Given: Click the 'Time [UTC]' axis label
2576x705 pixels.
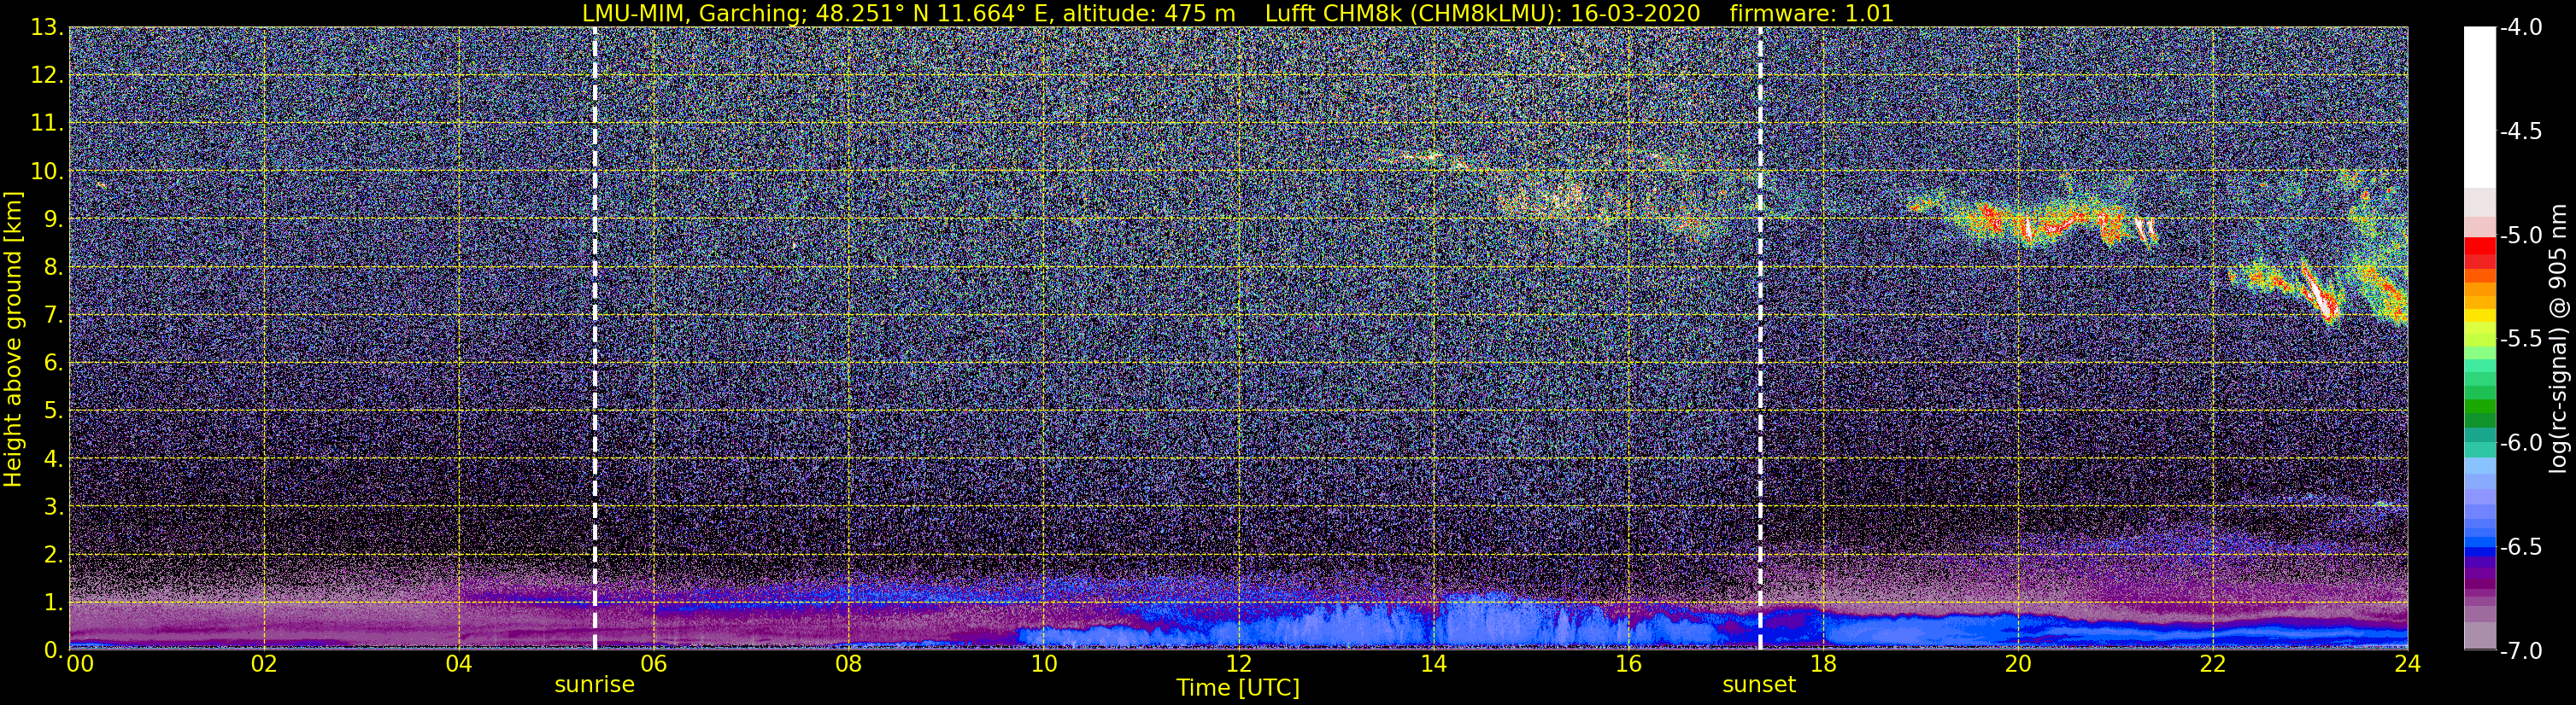Looking at the screenshot, I should (1238, 687).
